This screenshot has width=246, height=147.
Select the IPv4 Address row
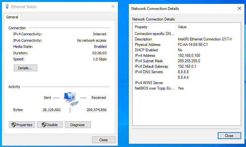187,56
